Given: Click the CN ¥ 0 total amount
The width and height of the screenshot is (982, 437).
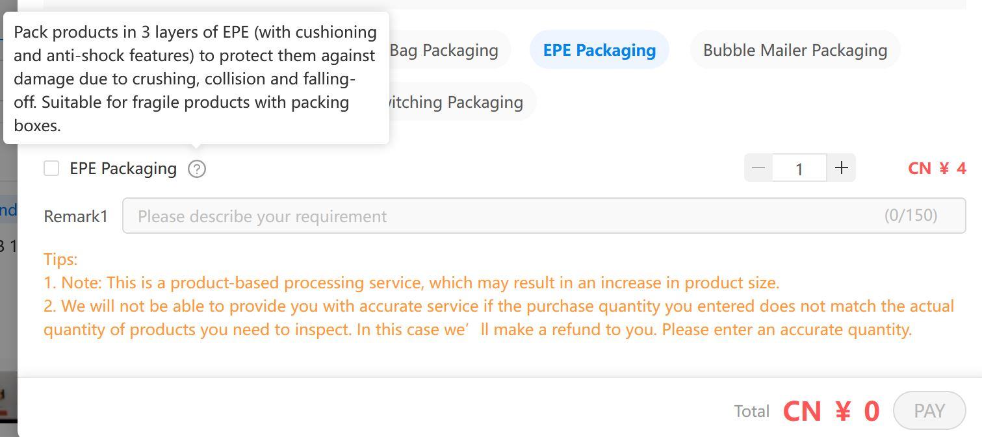Looking at the screenshot, I should (x=831, y=411).
